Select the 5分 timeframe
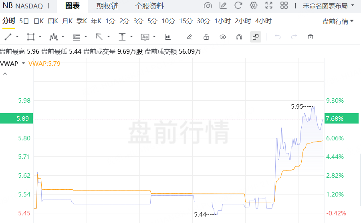Screen dimensions: 361x223 tap(152, 21)
